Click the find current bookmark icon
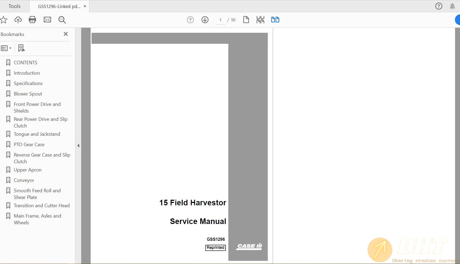 click(x=21, y=48)
